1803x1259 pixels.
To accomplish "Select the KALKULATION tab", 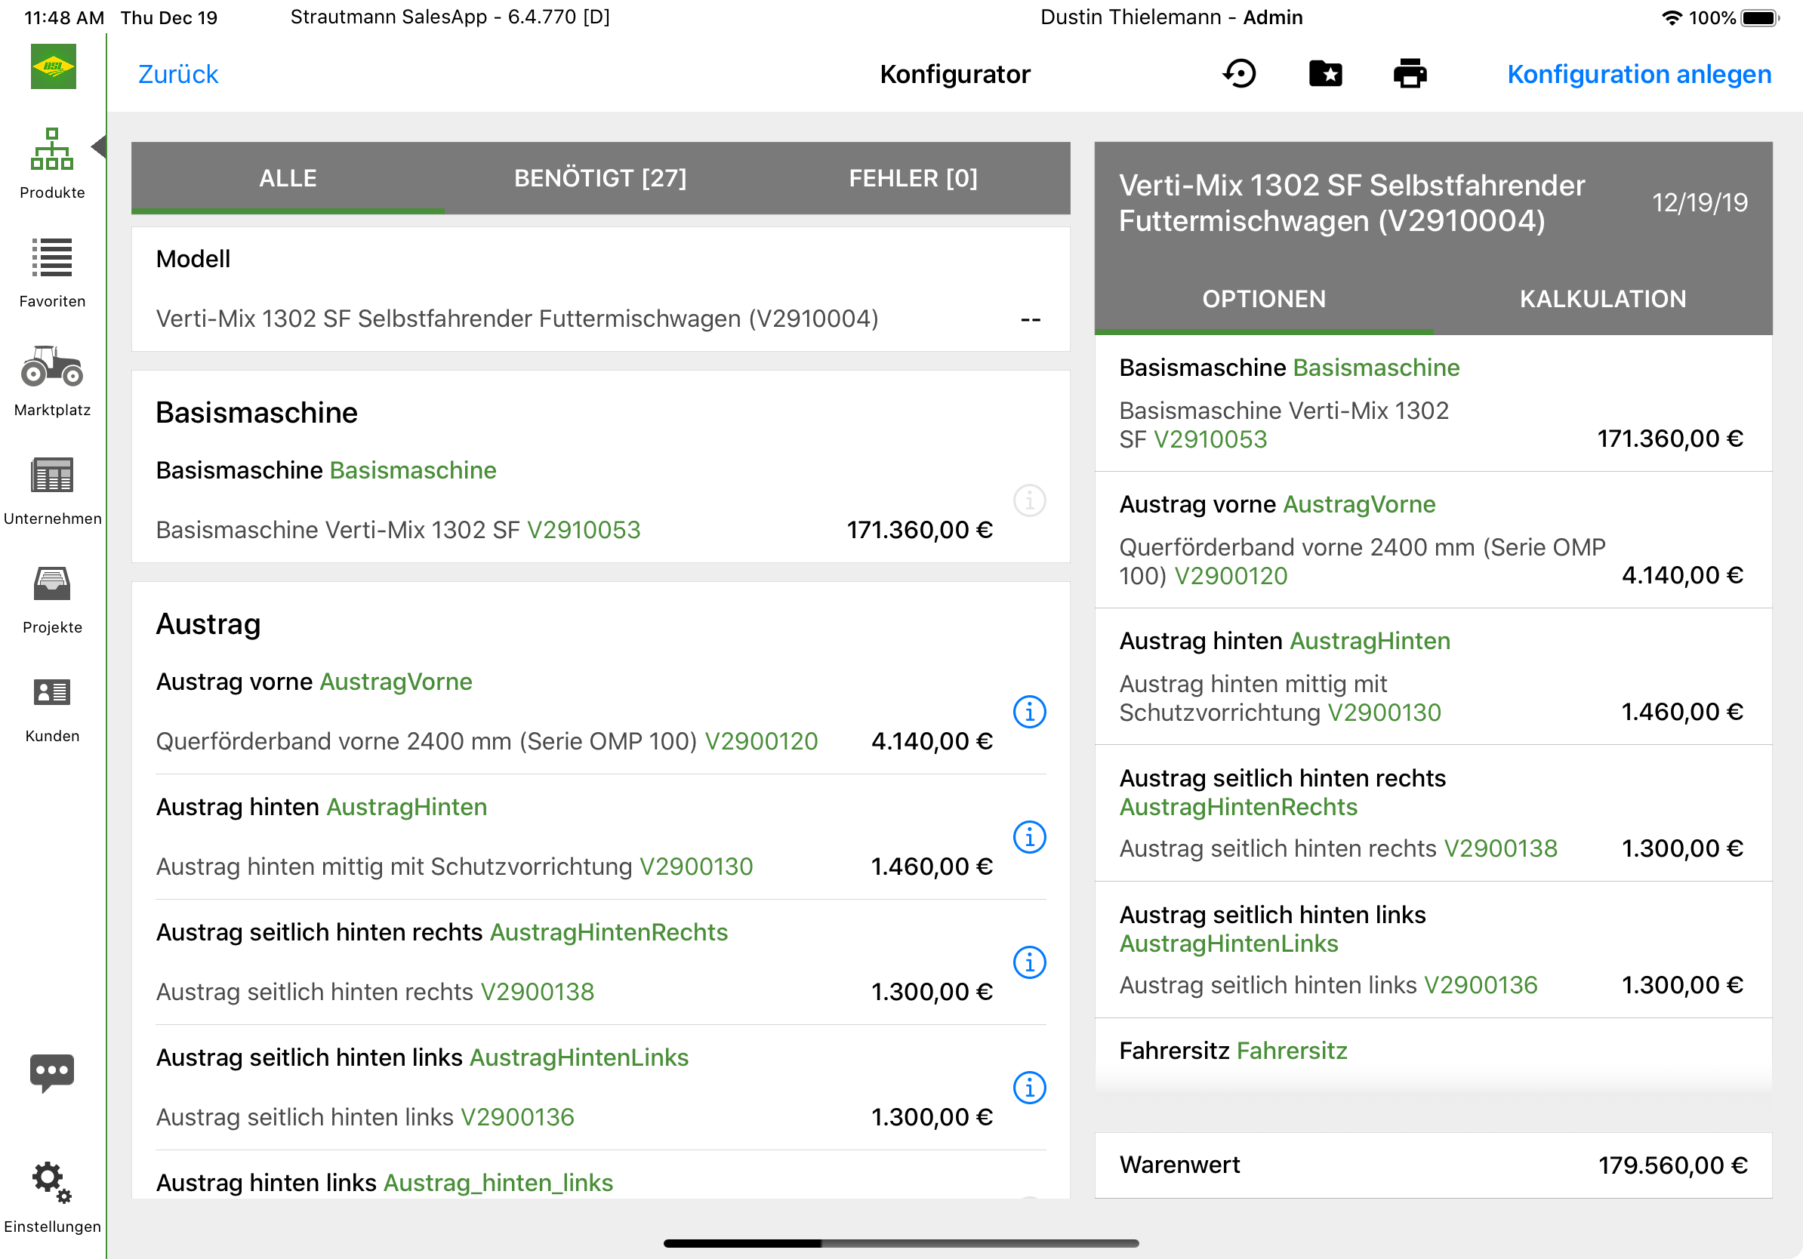I will tap(1603, 299).
